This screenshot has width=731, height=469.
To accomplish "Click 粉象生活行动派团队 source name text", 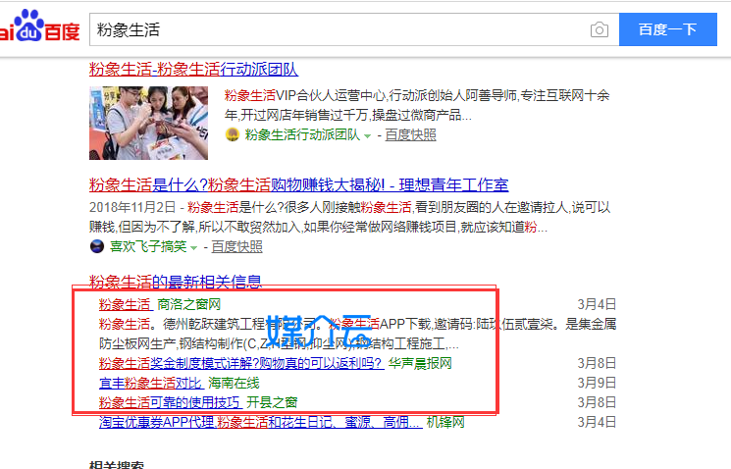I will click(x=302, y=135).
